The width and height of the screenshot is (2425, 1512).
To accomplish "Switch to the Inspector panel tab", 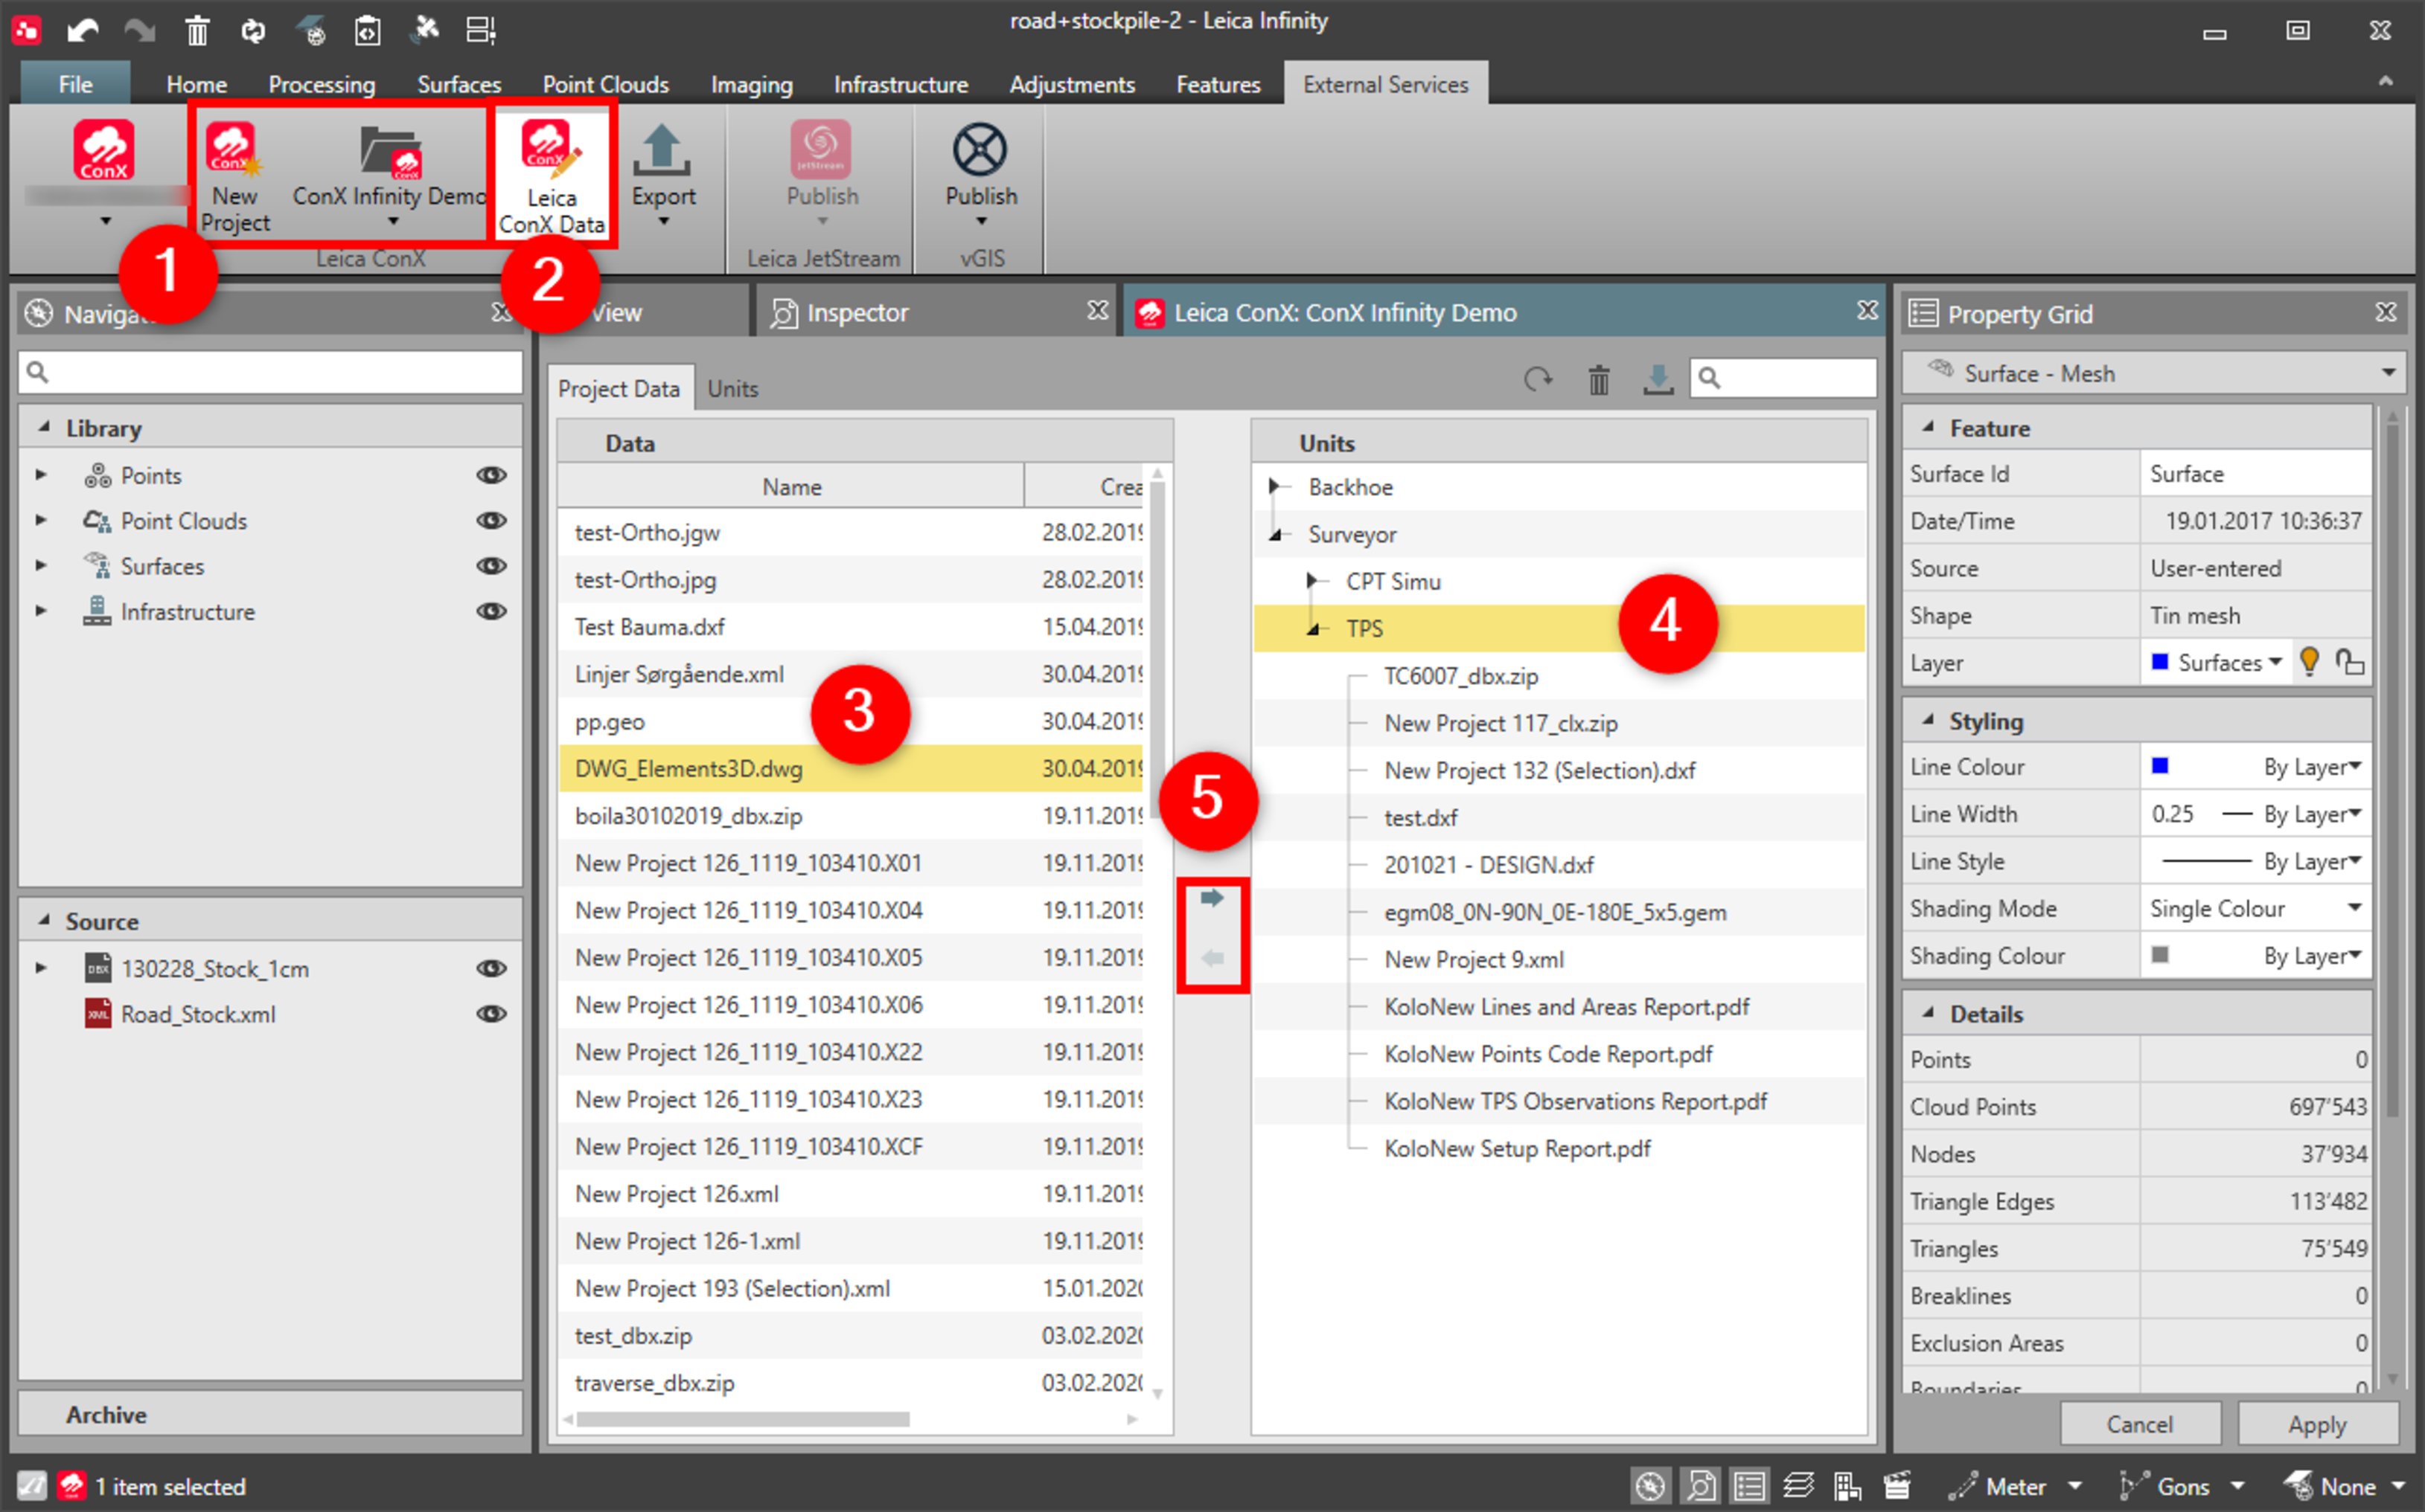I will click(x=857, y=313).
